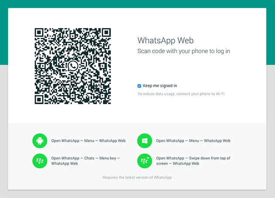
Task: Click the QR code image
Action: point(72,66)
